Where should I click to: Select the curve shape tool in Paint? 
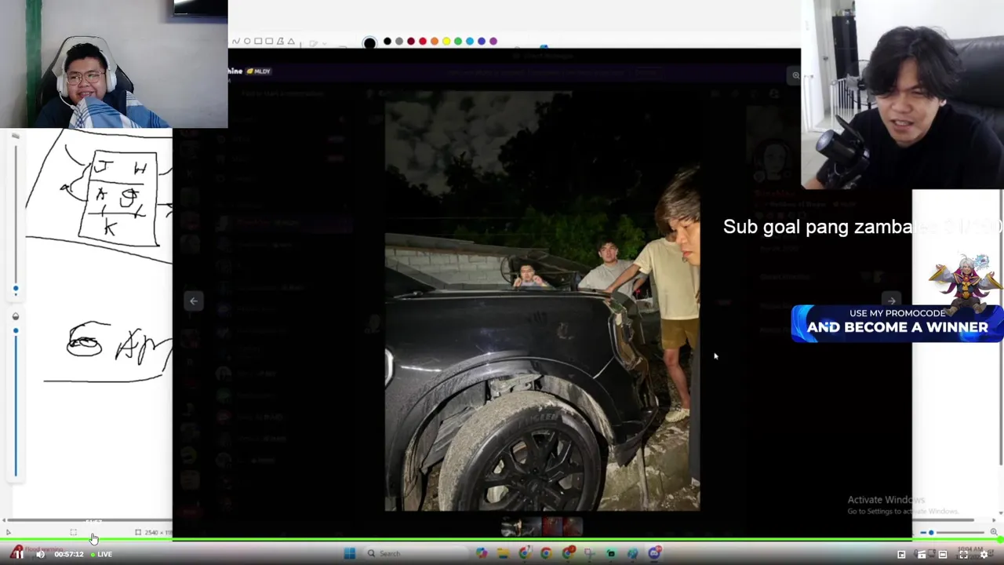point(236,41)
